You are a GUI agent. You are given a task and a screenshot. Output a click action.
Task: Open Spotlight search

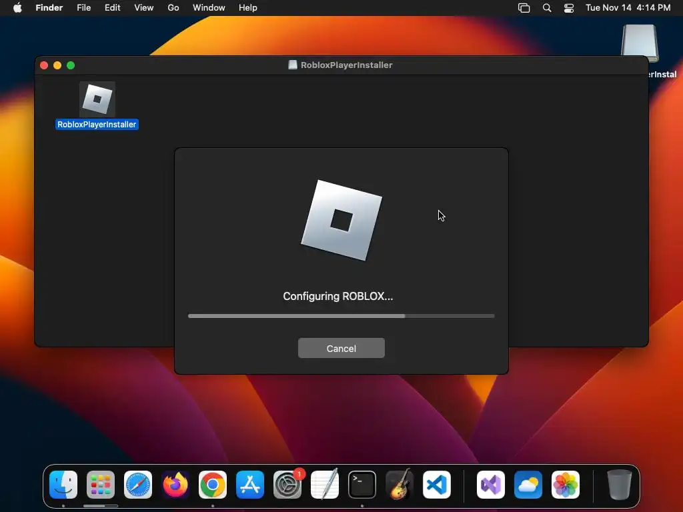[547, 8]
